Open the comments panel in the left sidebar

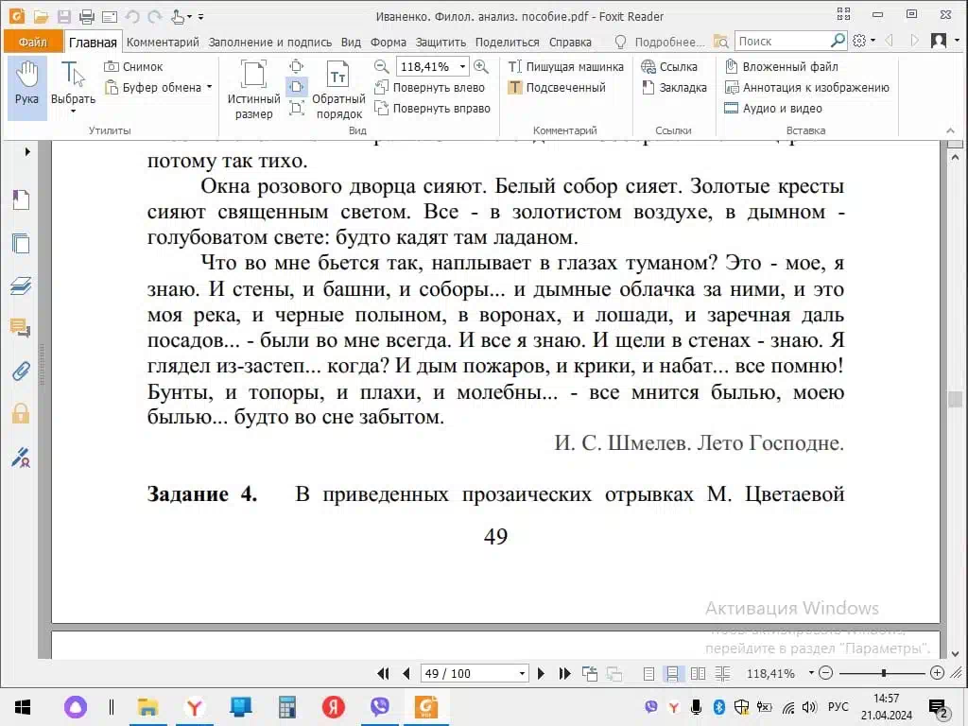(x=21, y=328)
